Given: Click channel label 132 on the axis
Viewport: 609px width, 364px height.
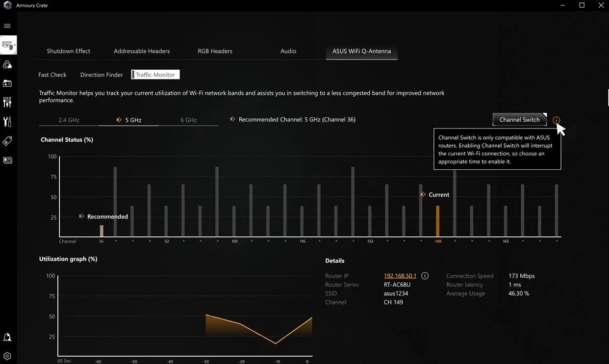Looking at the screenshot, I should click(x=370, y=241).
